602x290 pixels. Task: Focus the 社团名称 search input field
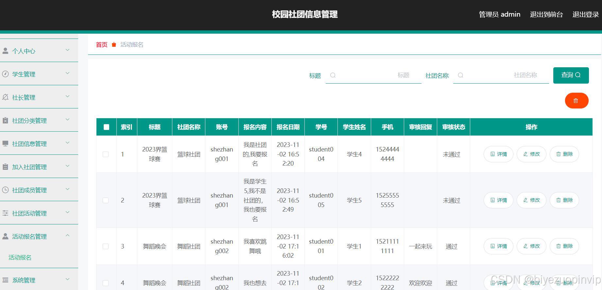coord(501,75)
